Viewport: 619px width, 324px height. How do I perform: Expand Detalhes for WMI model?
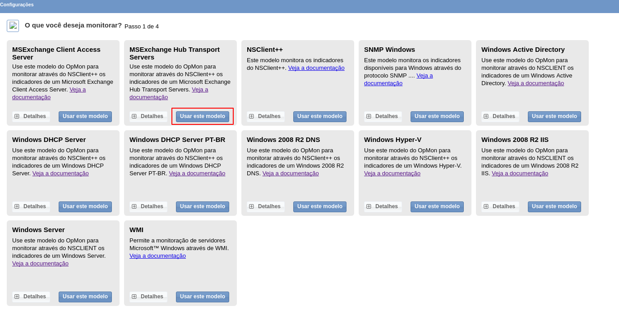[x=148, y=297]
